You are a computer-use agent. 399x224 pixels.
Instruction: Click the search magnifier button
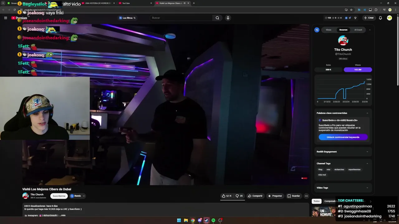point(217,18)
